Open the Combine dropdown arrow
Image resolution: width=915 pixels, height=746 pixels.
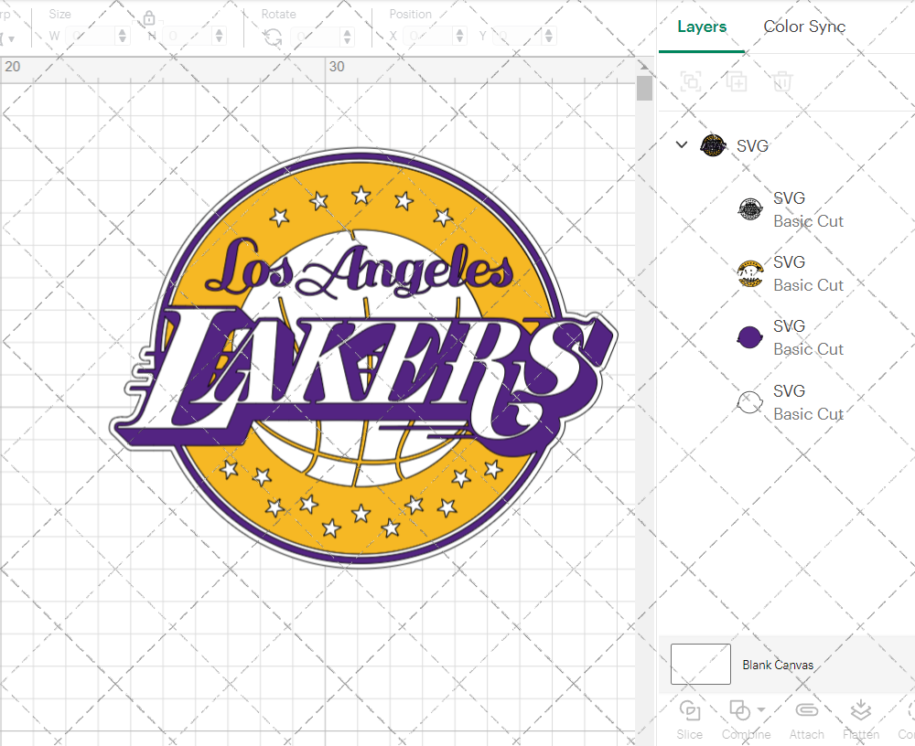[x=761, y=709]
